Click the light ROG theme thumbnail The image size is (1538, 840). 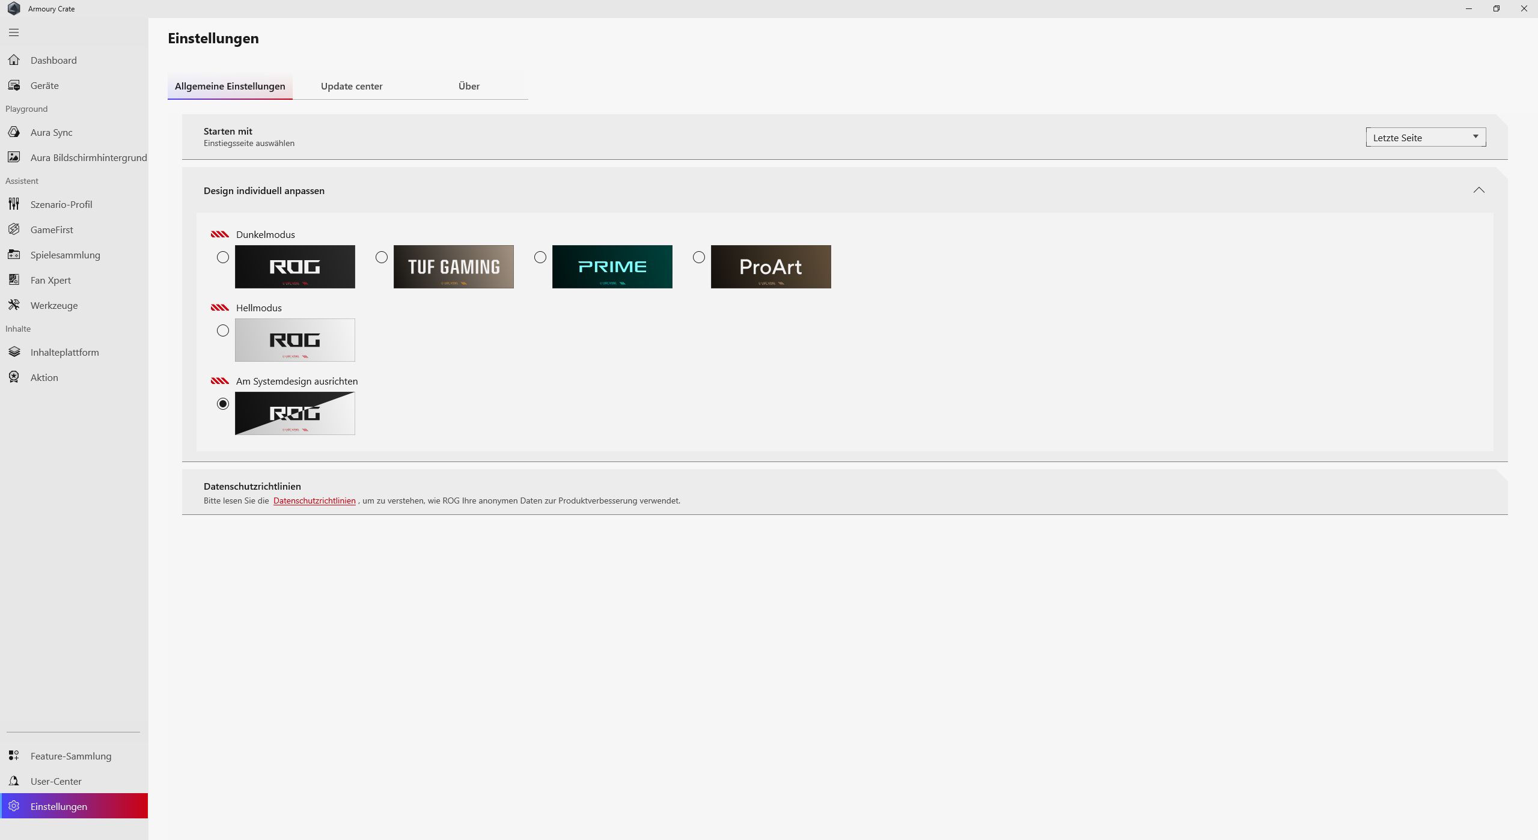coord(295,340)
